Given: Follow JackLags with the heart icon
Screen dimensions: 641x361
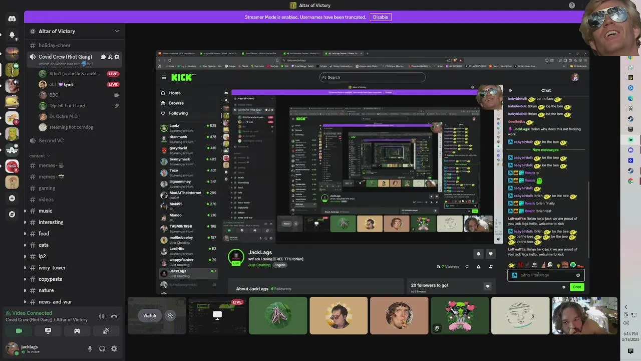Looking at the screenshot, I should coord(491,254).
